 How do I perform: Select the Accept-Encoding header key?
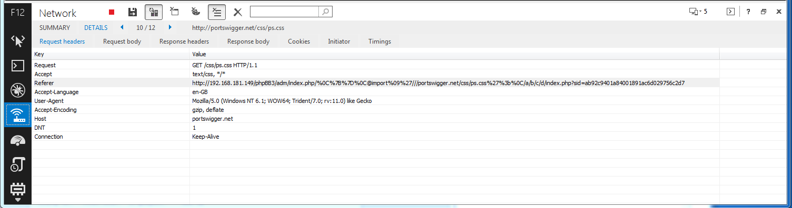tap(55, 110)
